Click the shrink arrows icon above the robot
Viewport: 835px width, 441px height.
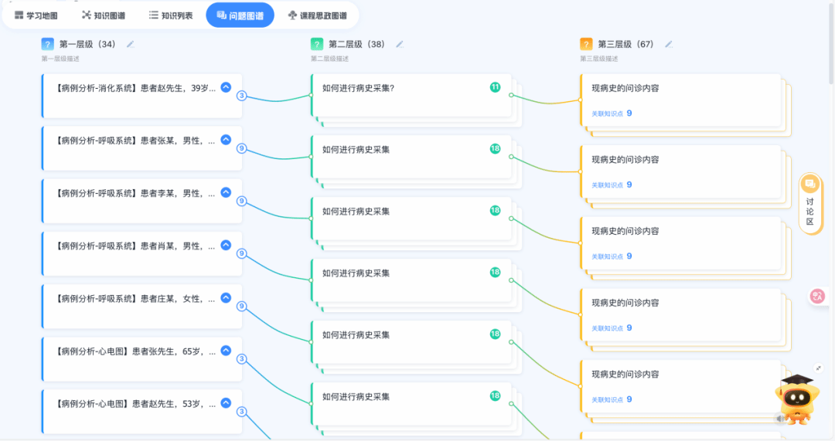[819, 368]
